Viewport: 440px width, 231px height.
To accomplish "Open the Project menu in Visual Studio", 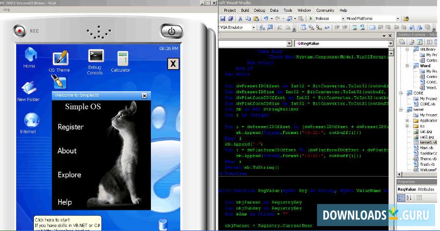I will (x=229, y=10).
